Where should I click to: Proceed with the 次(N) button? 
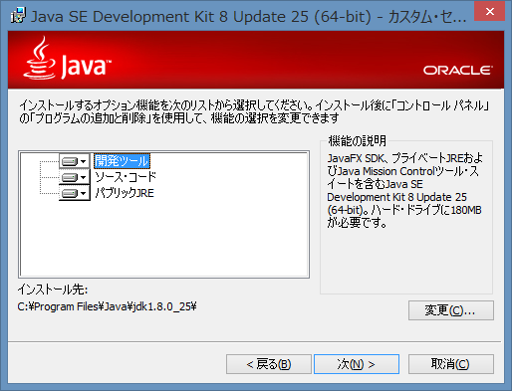pyautogui.click(x=357, y=364)
